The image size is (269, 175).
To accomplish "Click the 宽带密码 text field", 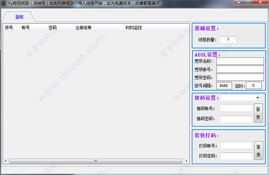I will click(240, 77).
